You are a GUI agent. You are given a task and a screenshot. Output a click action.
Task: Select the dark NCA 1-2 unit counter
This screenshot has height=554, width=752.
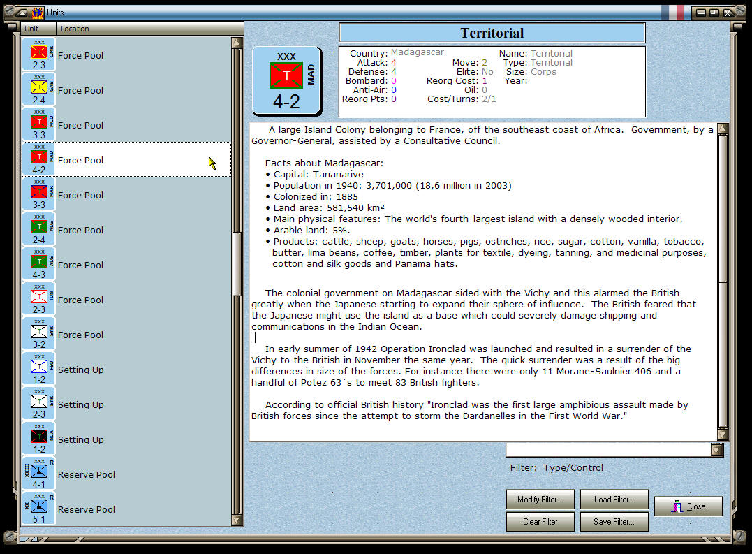(38, 439)
